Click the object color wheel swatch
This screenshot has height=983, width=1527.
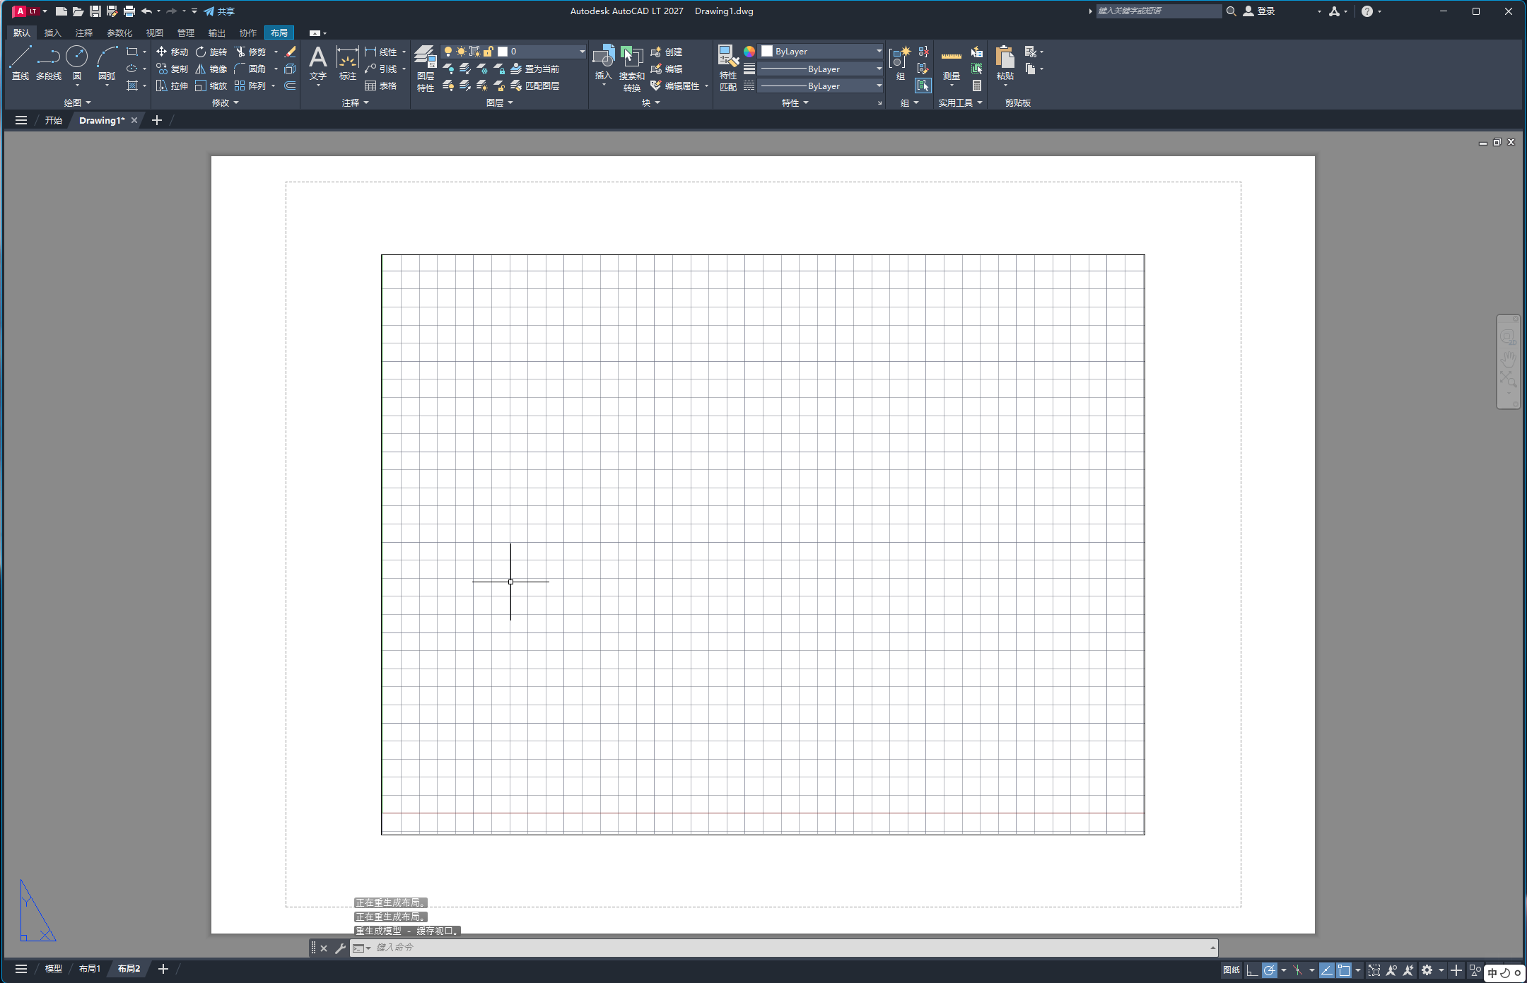point(749,51)
